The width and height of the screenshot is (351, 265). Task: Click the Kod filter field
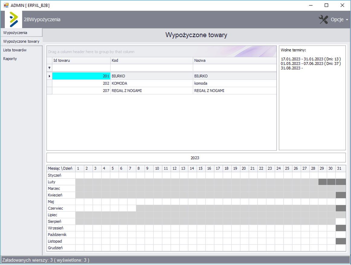tap(152, 68)
